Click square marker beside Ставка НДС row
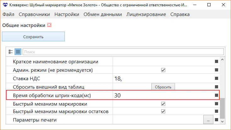This screenshot has width=231, height=130. (x=217, y=78)
